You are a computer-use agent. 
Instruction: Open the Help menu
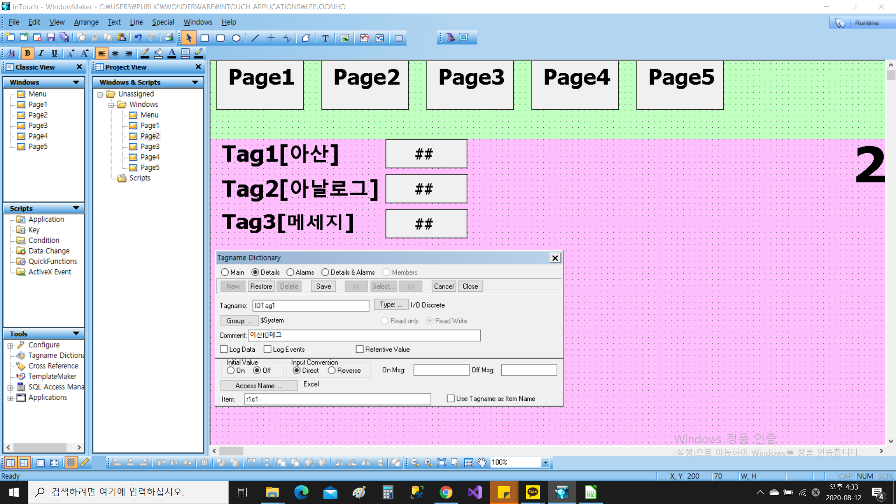click(x=229, y=22)
